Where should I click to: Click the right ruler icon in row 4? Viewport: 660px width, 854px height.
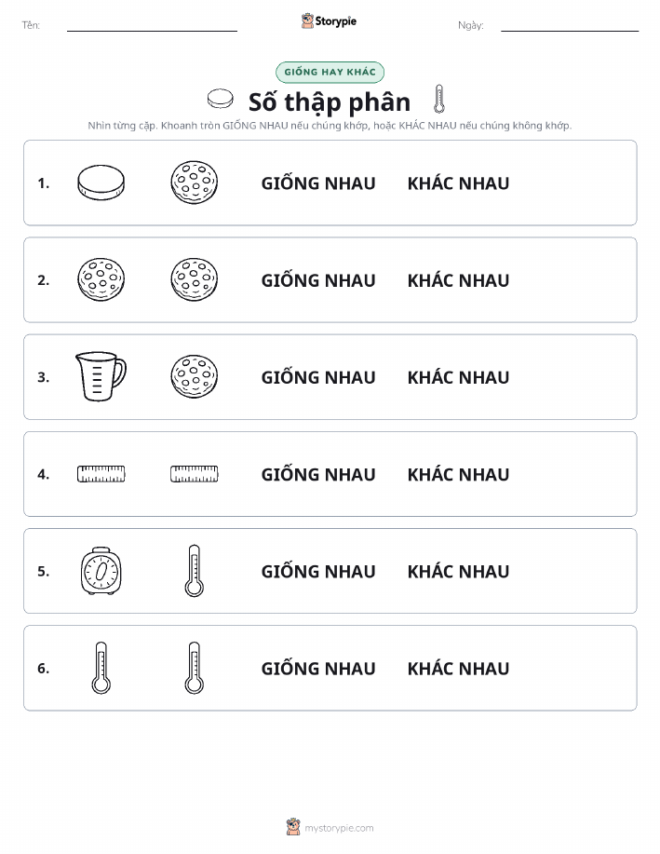coord(195,474)
